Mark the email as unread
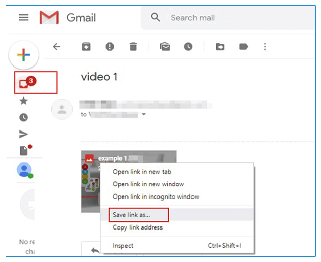This screenshot has height=262, width=321. [165, 47]
